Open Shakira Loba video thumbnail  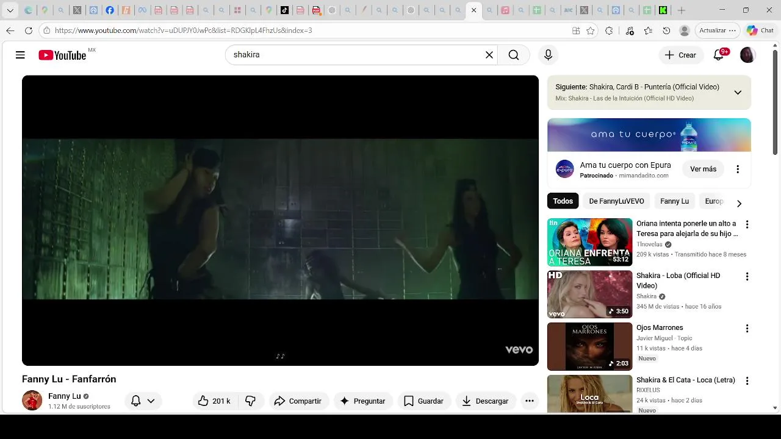click(589, 294)
